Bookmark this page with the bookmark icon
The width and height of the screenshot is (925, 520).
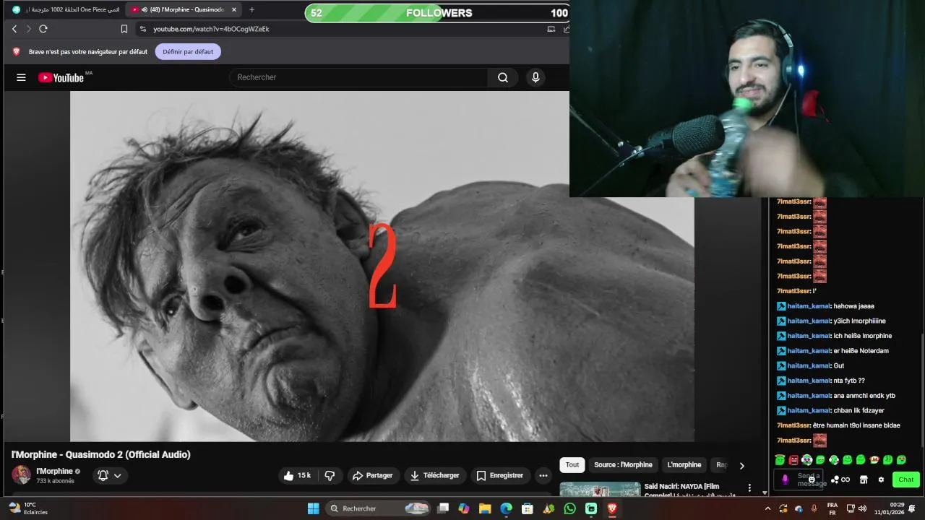click(124, 29)
